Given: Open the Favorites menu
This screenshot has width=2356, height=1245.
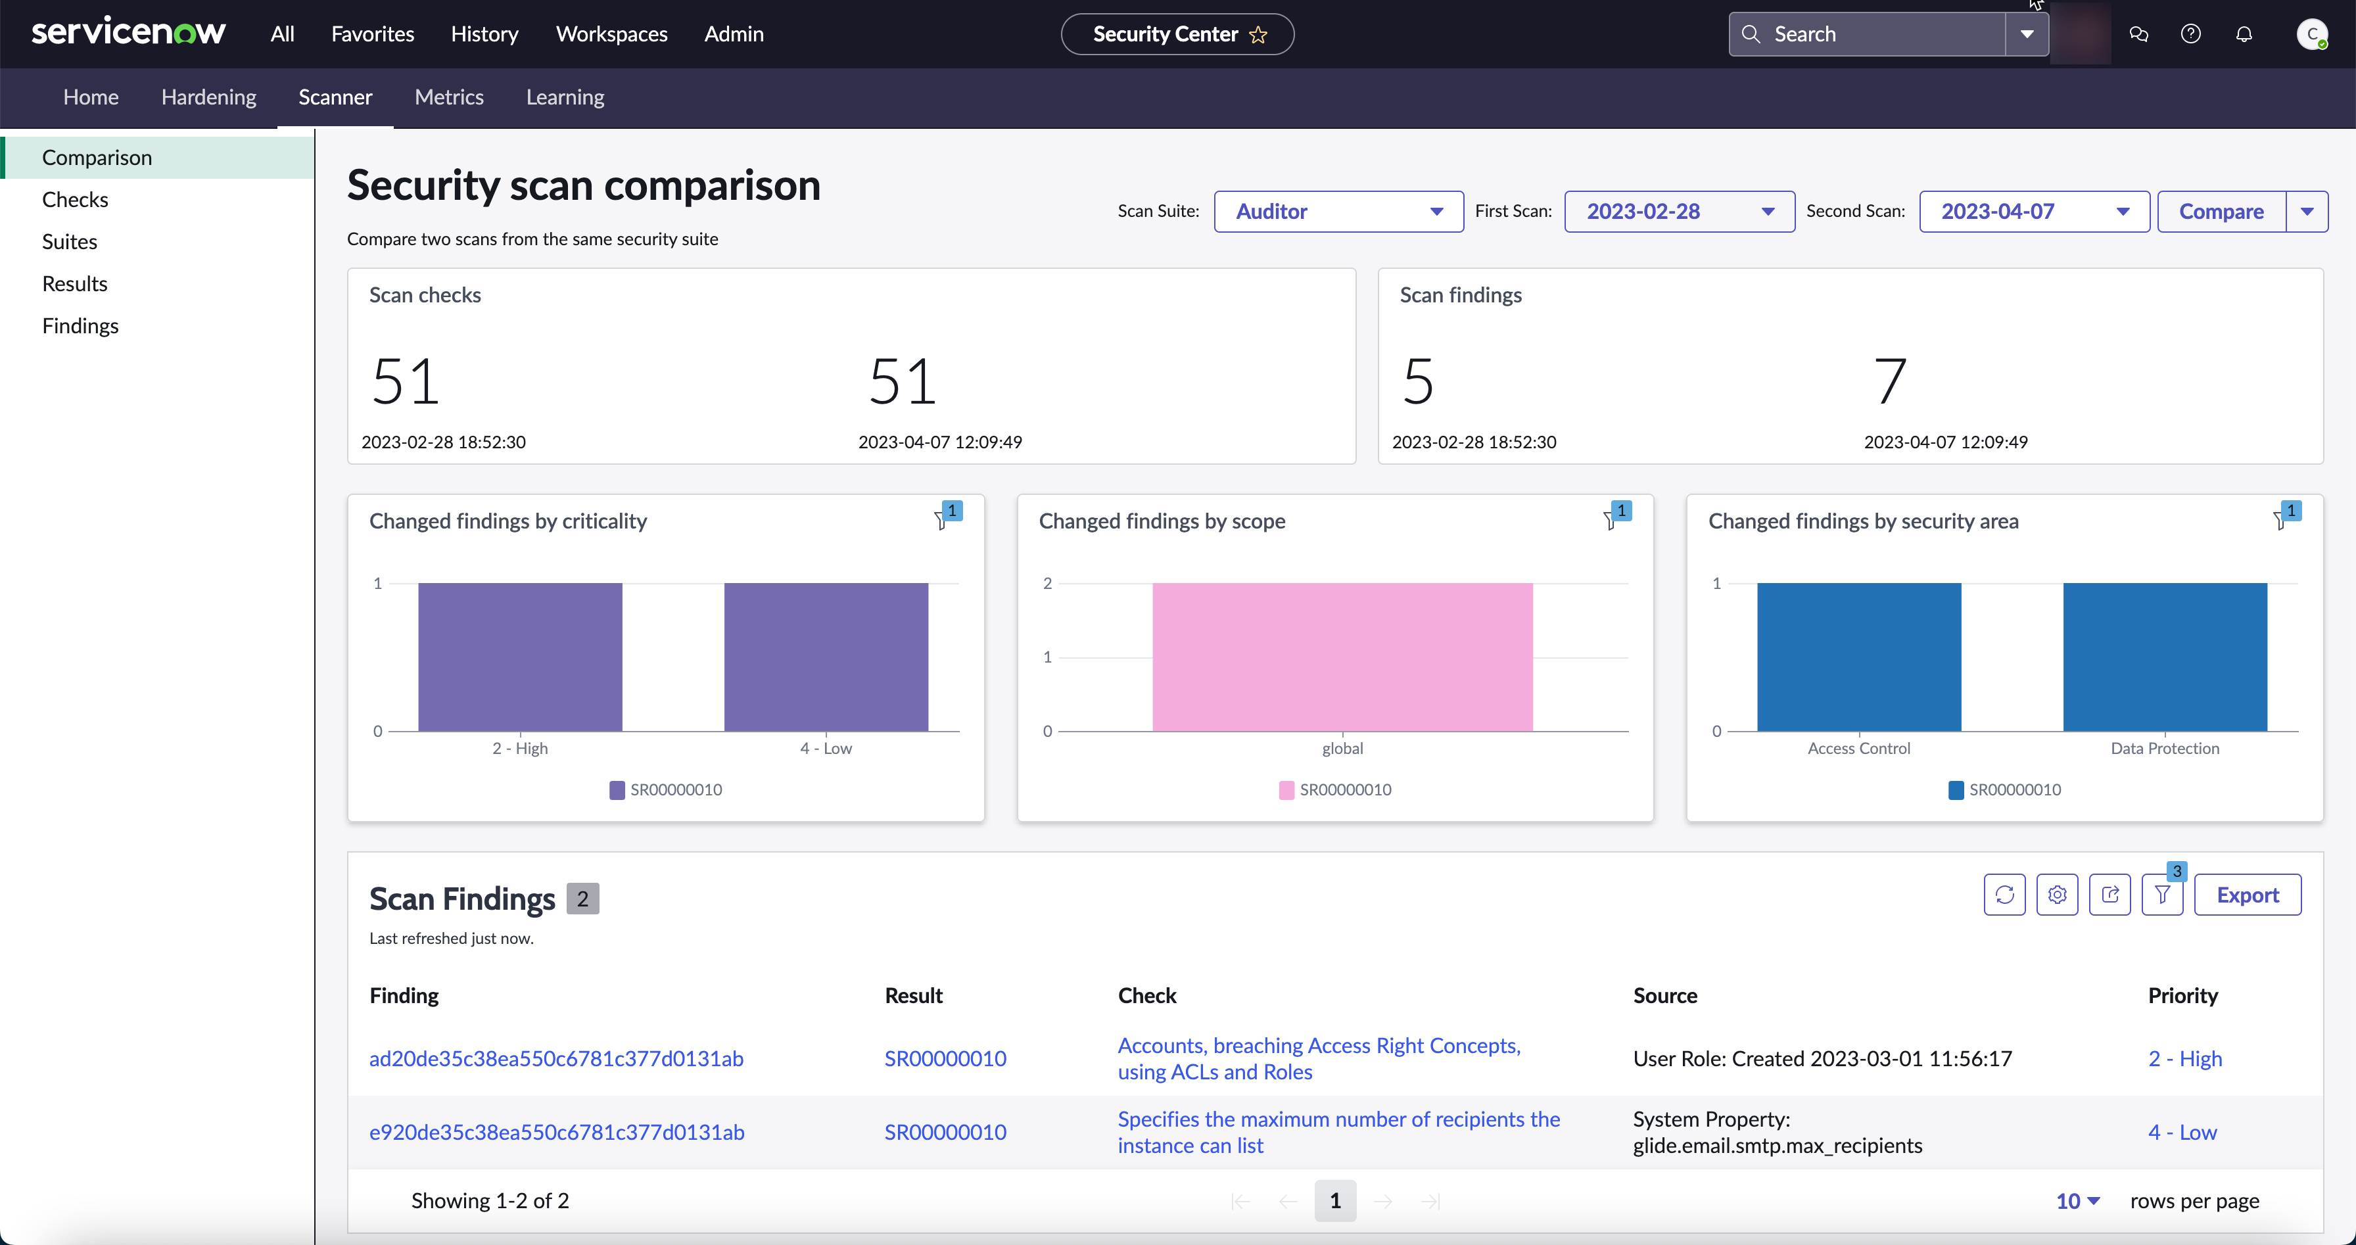Looking at the screenshot, I should coord(372,34).
